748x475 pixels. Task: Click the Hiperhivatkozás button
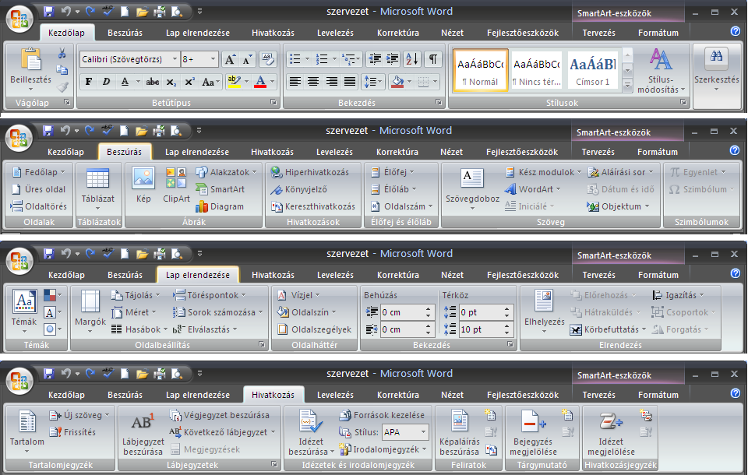point(310,172)
